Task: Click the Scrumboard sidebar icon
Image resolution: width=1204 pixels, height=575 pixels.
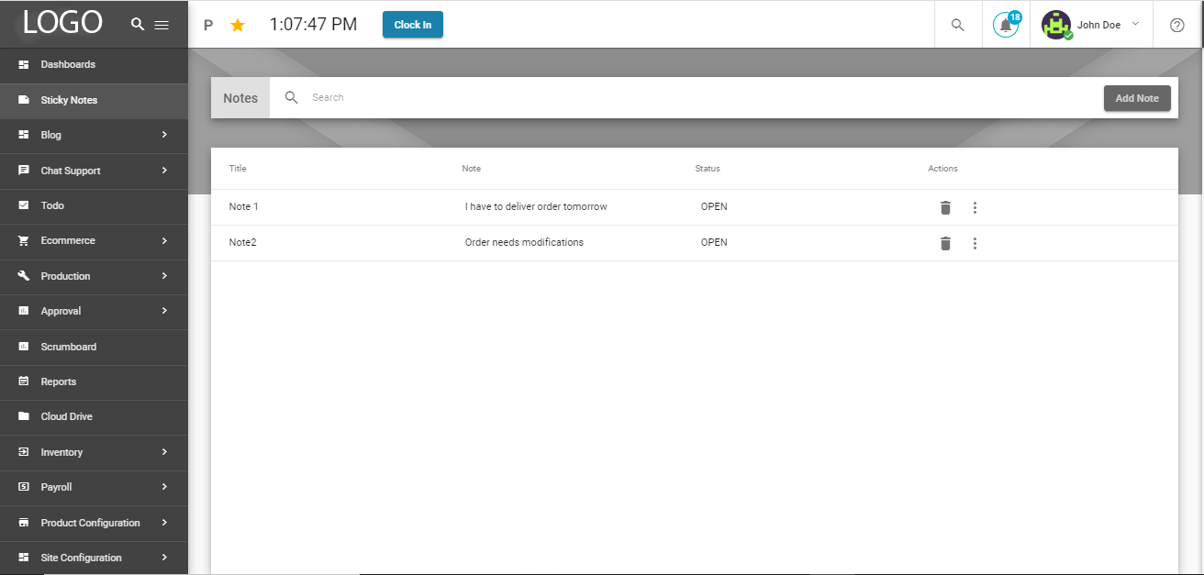Action: 24,347
